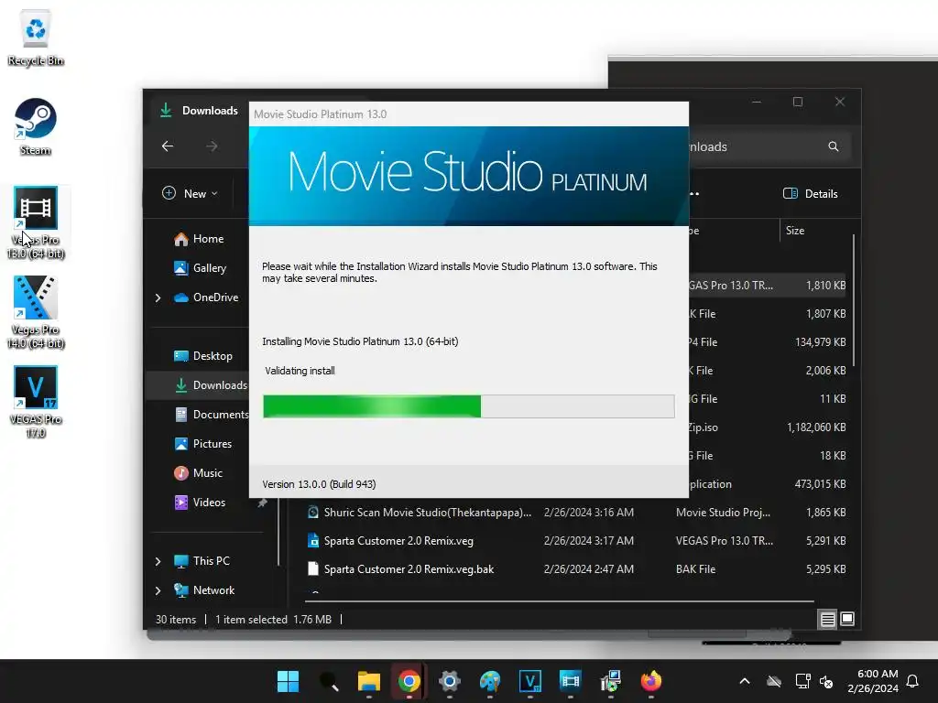Click the Downloads tab title in explorer
938x703 pixels.
[x=210, y=111]
